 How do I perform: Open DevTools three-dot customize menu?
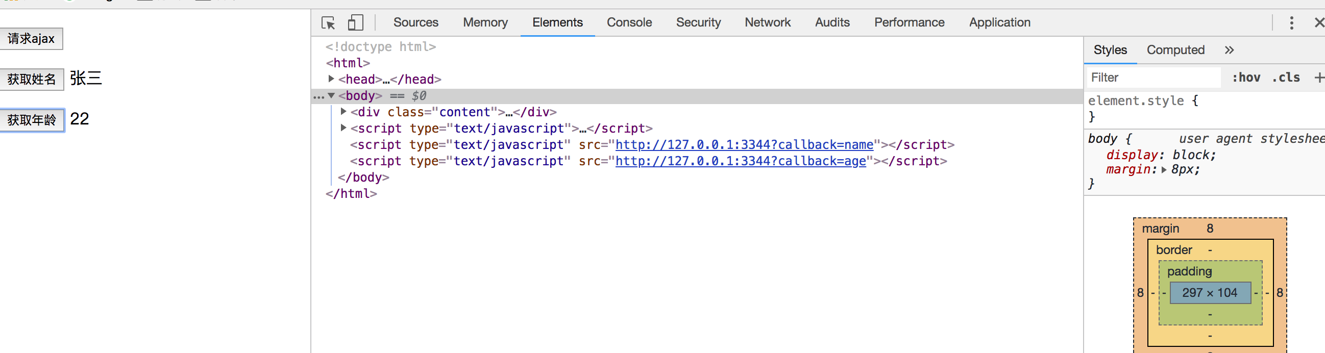[1291, 22]
